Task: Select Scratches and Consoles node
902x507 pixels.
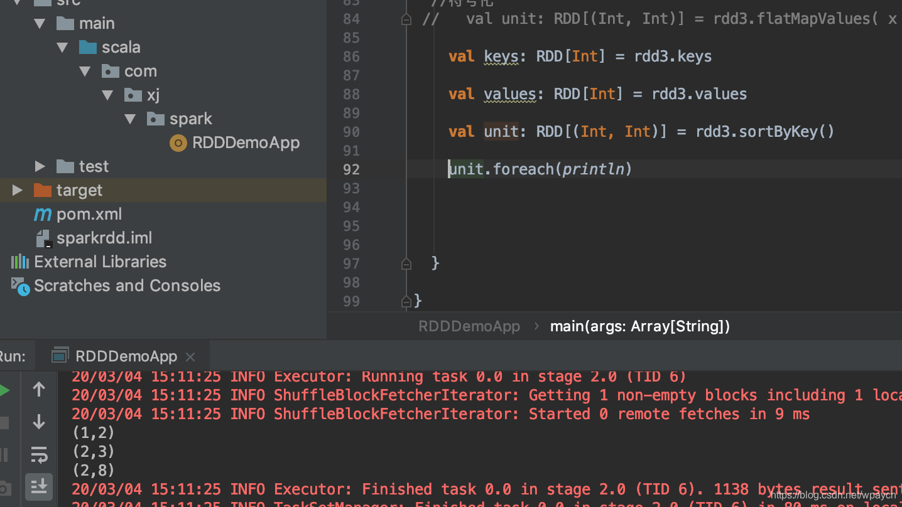Action: pos(127,286)
